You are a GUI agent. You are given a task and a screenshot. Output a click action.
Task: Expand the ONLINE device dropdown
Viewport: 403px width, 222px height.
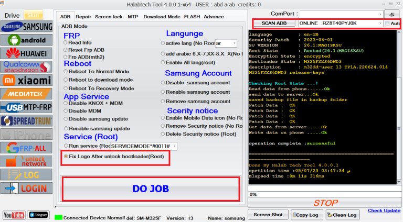tap(380, 23)
